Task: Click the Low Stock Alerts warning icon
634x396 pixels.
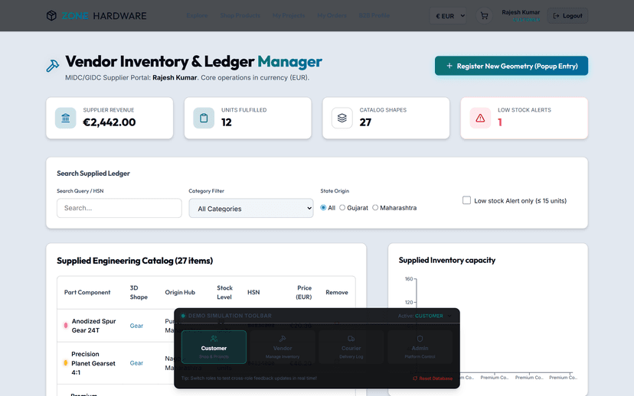Action: click(480, 118)
